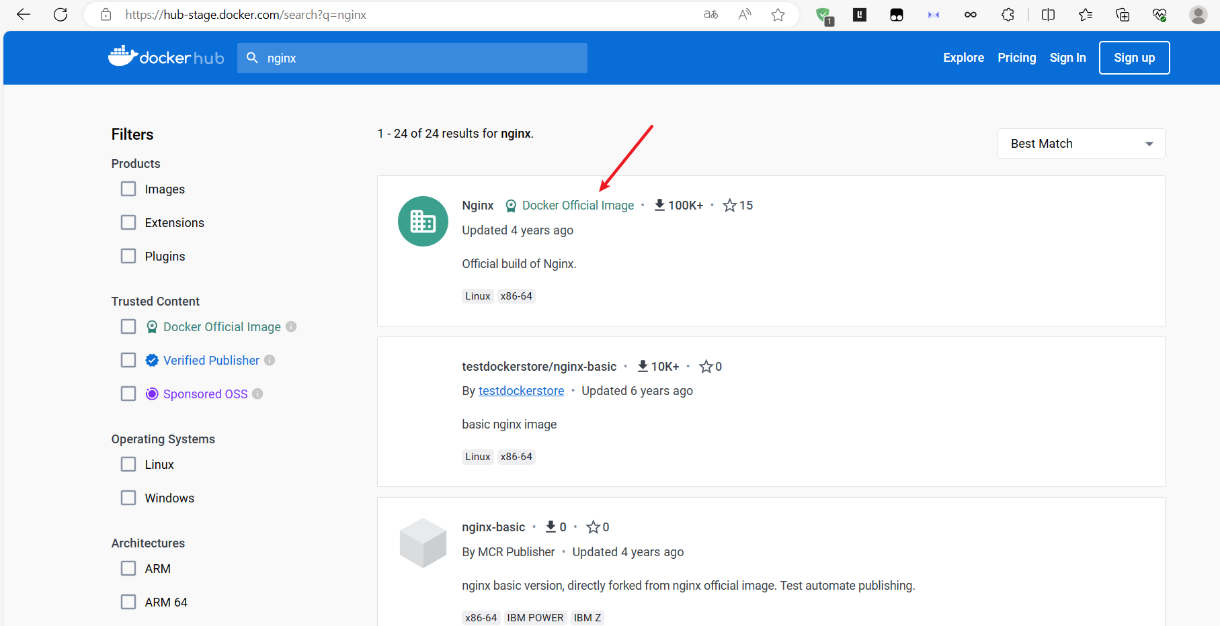Open the green shield extension icon
The width and height of the screenshot is (1220, 626).
pos(824,15)
